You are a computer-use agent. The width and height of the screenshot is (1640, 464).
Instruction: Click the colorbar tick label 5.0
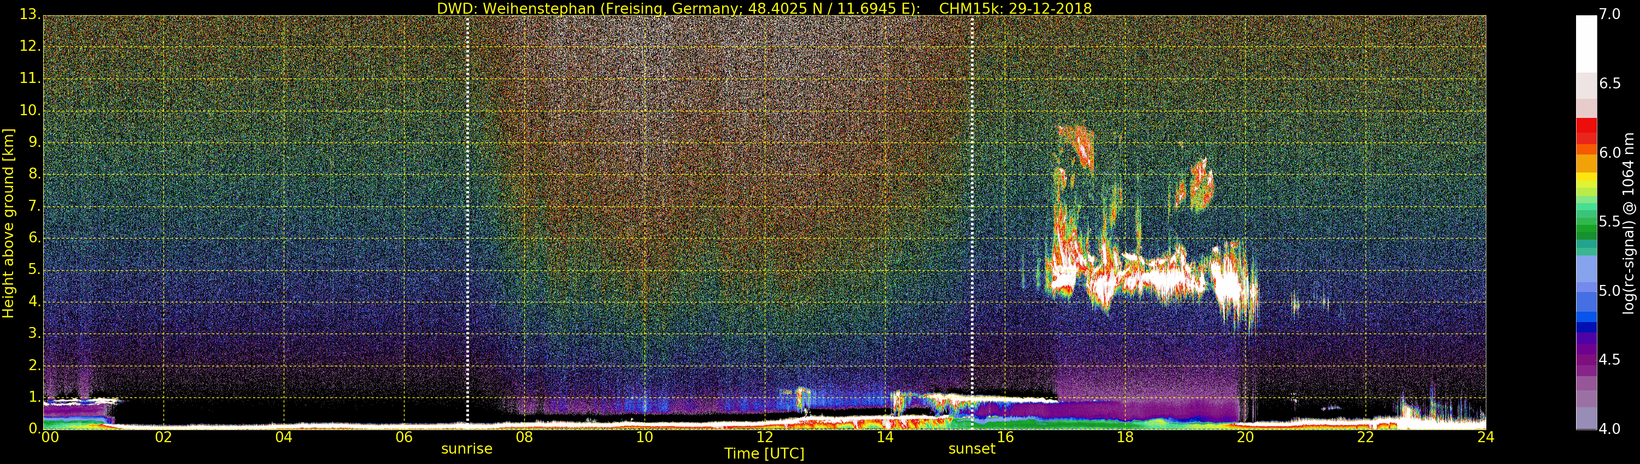[1609, 291]
